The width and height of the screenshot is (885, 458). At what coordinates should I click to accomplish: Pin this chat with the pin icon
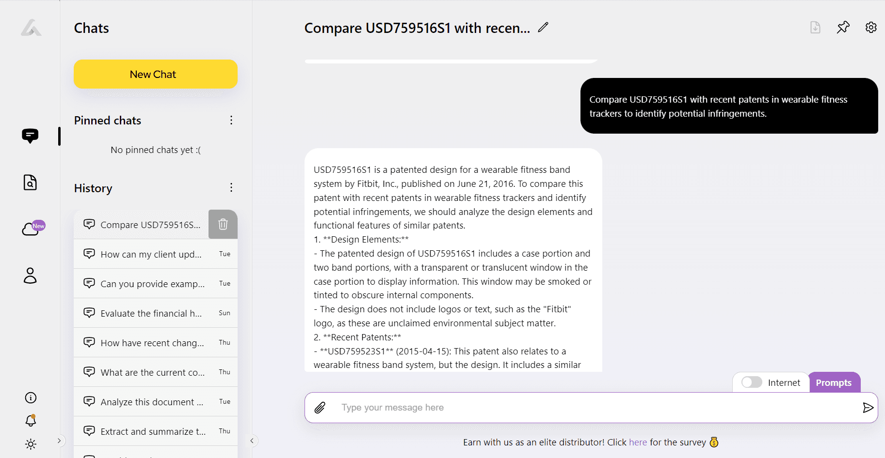(x=843, y=28)
